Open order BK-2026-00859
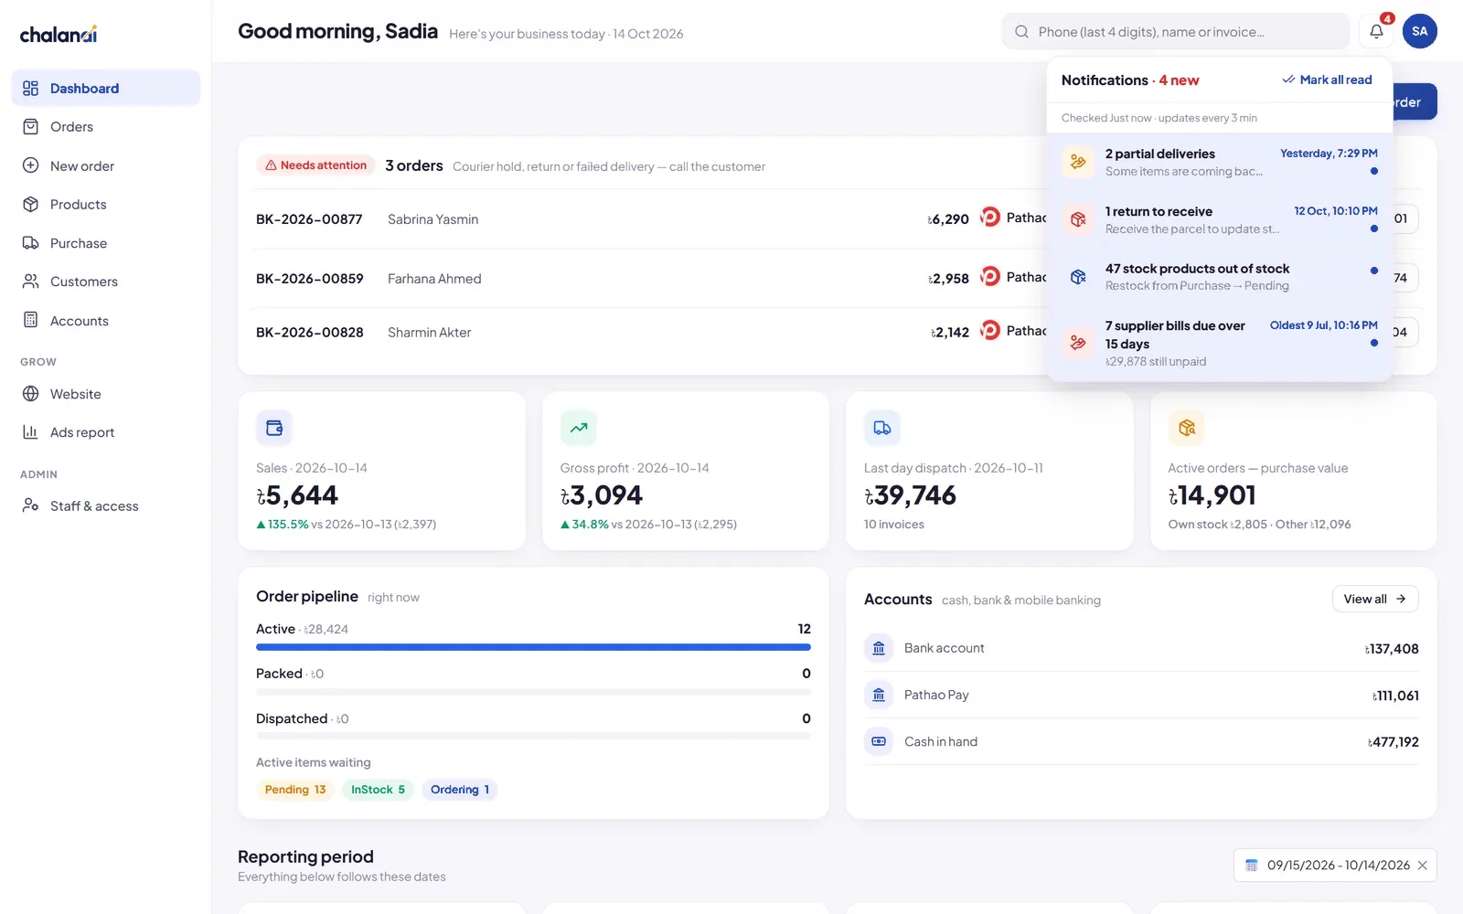Image resolution: width=1463 pixels, height=914 pixels. pos(310,279)
